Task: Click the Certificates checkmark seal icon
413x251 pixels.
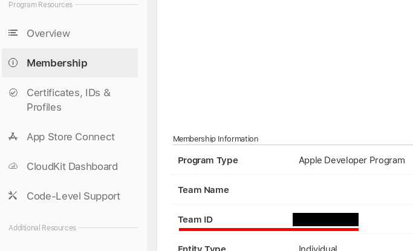Action: pos(13,93)
